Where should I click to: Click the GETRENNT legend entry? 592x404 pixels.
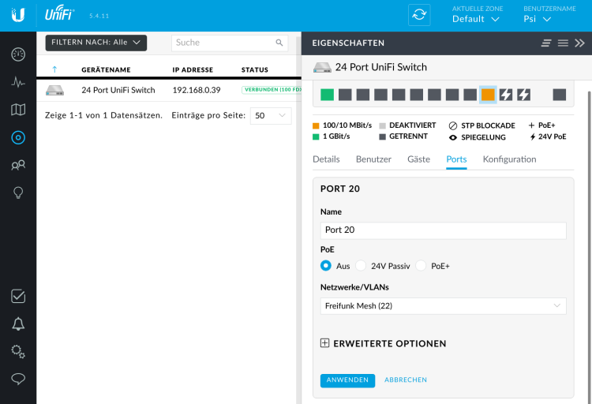pyautogui.click(x=403, y=137)
